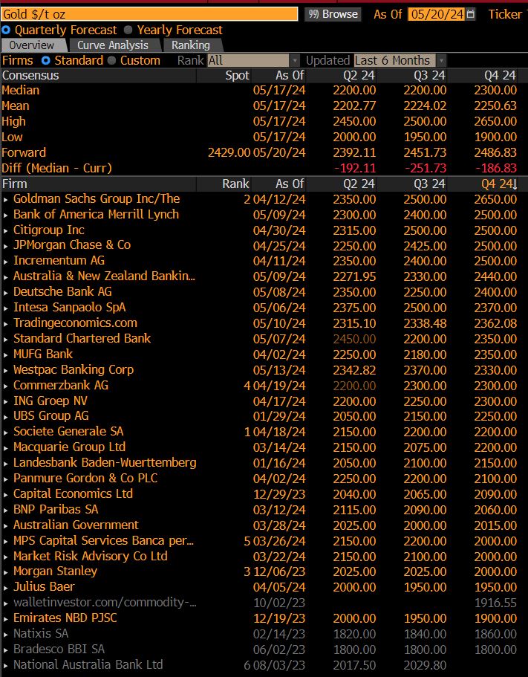Click the Browse button
Image resolution: width=528 pixels, height=677 pixels.
[333, 14]
